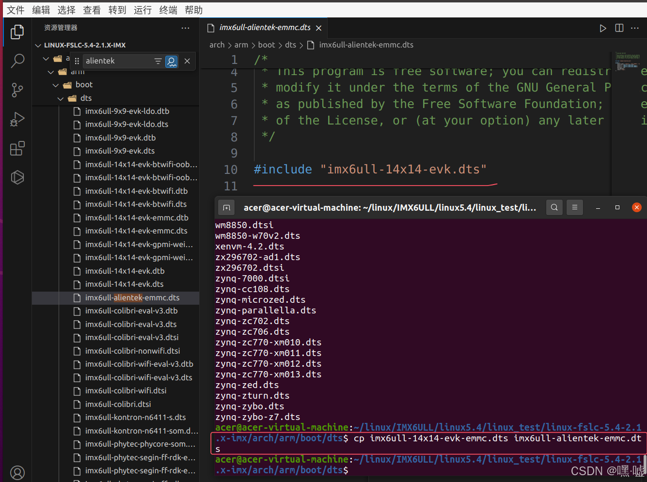The height and width of the screenshot is (482, 647).
Task: Toggle Filter on Type in the explorer filter
Action: click(158, 61)
